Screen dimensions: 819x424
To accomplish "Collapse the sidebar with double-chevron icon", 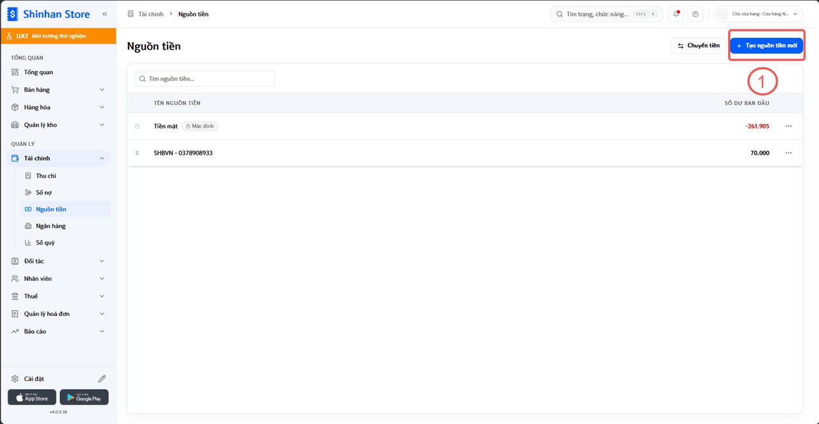I will point(104,14).
